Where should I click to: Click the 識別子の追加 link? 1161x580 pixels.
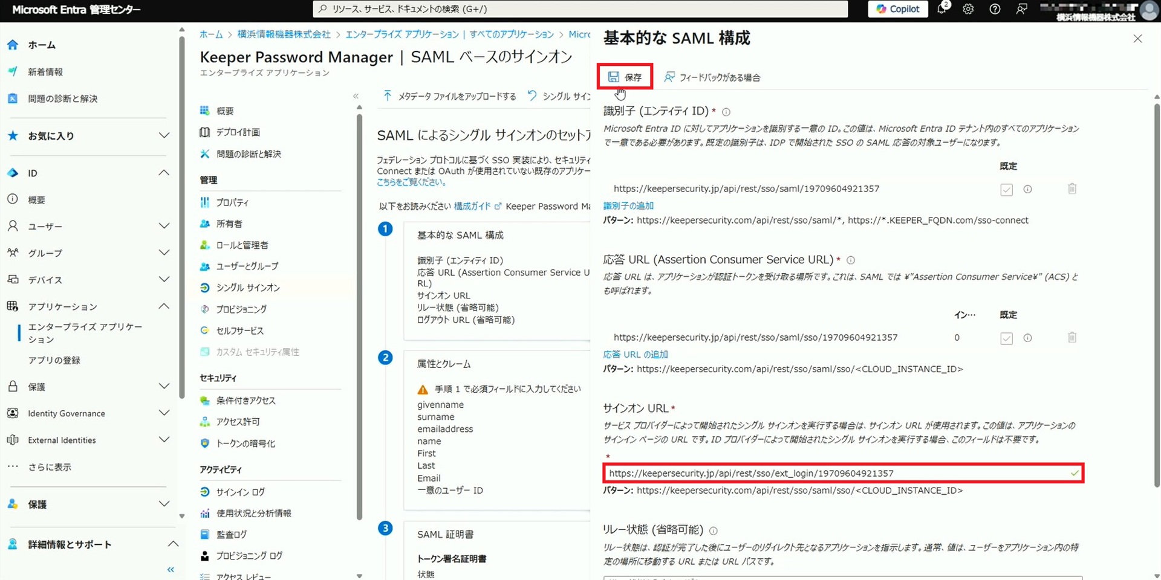point(628,206)
